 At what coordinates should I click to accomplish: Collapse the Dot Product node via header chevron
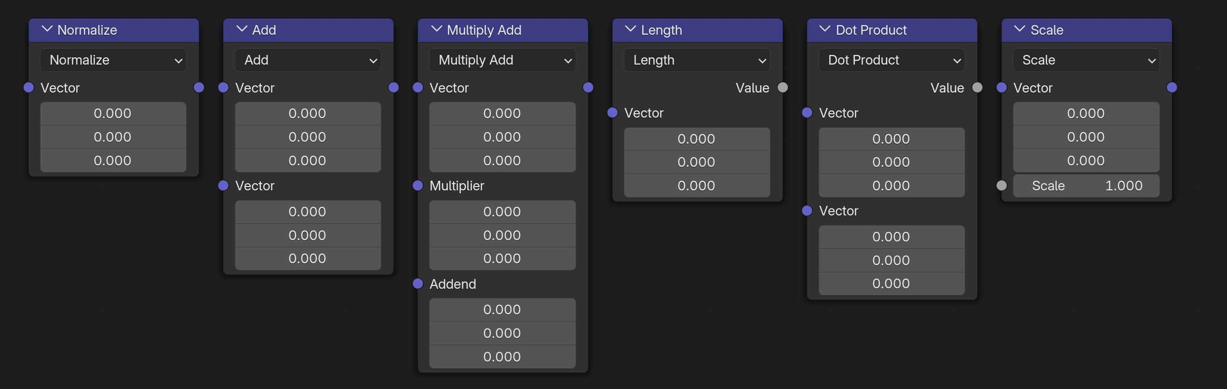click(825, 29)
